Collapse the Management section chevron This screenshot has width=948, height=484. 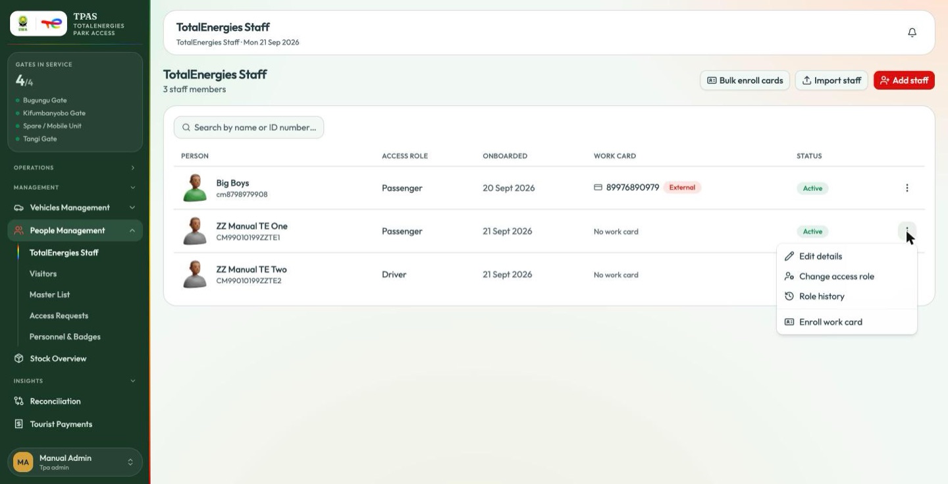(x=132, y=188)
